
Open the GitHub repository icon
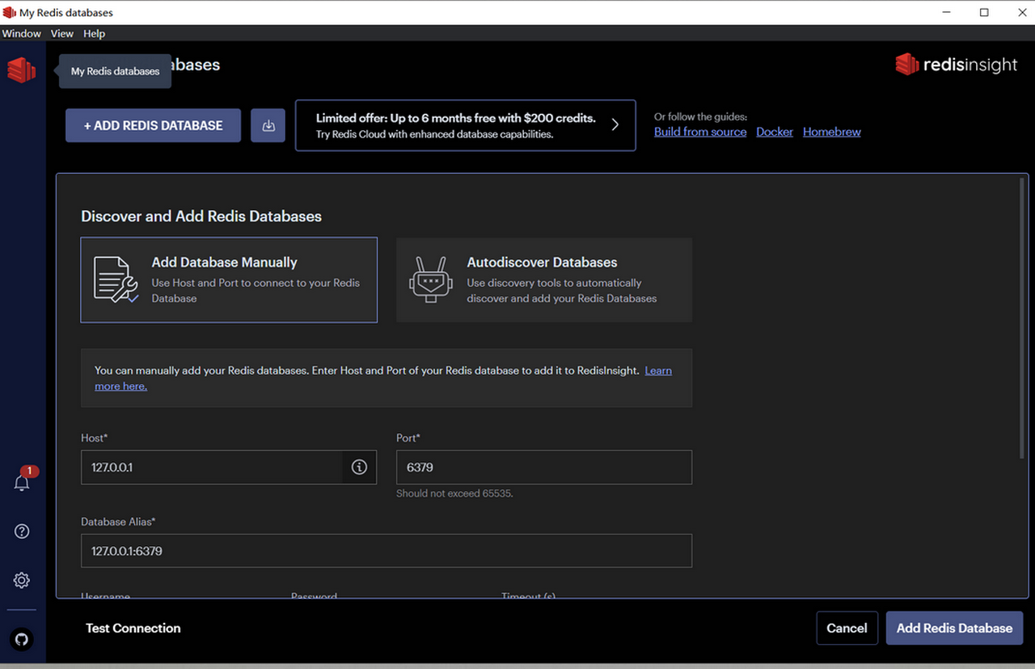point(22,639)
